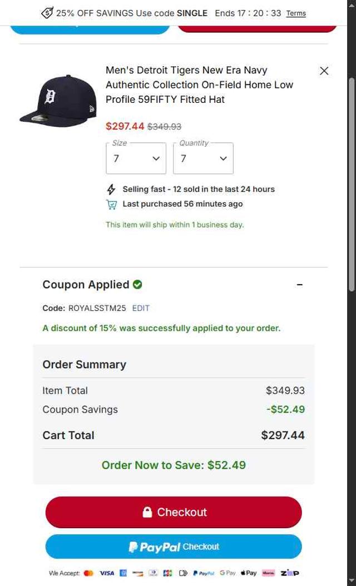Click the savings tag icon in banner
Image resolution: width=356 pixels, height=586 pixels.
(x=47, y=13)
